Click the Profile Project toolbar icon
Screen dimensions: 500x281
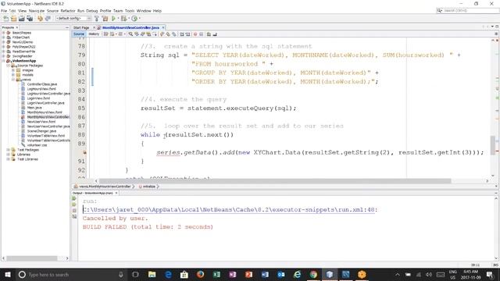pyautogui.click(x=134, y=19)
